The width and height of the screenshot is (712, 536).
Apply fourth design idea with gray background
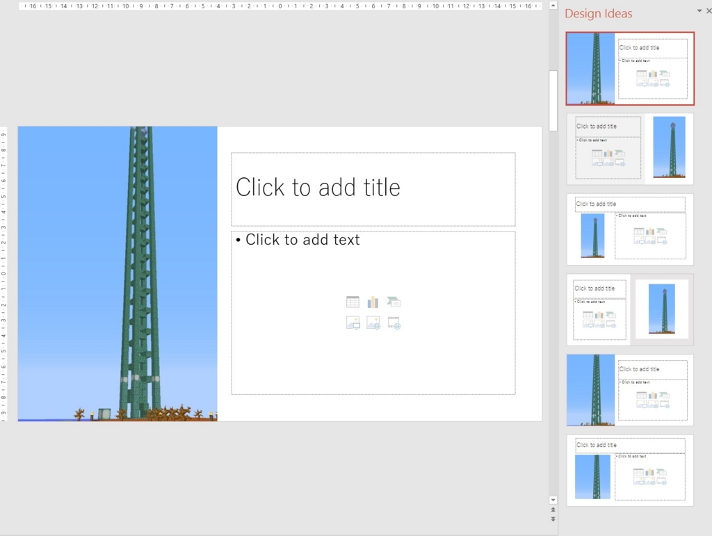[x=630, y=309]
